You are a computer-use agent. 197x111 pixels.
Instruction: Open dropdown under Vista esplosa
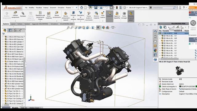pos(103,21)
